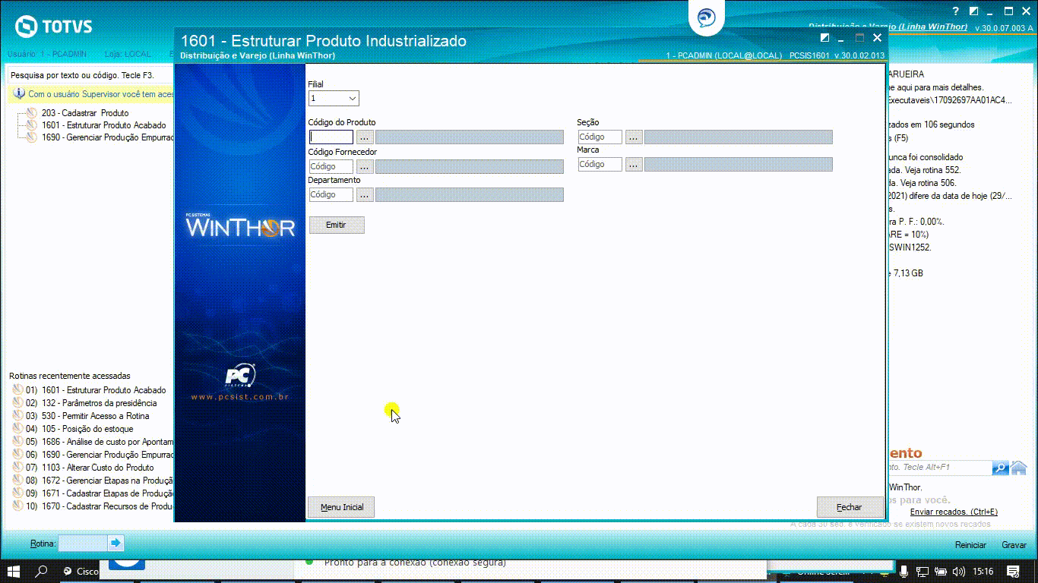The image size is (1038, 583).
Task: Click Enviar recados (Ctrl+E) link
Action: point(954,512)
